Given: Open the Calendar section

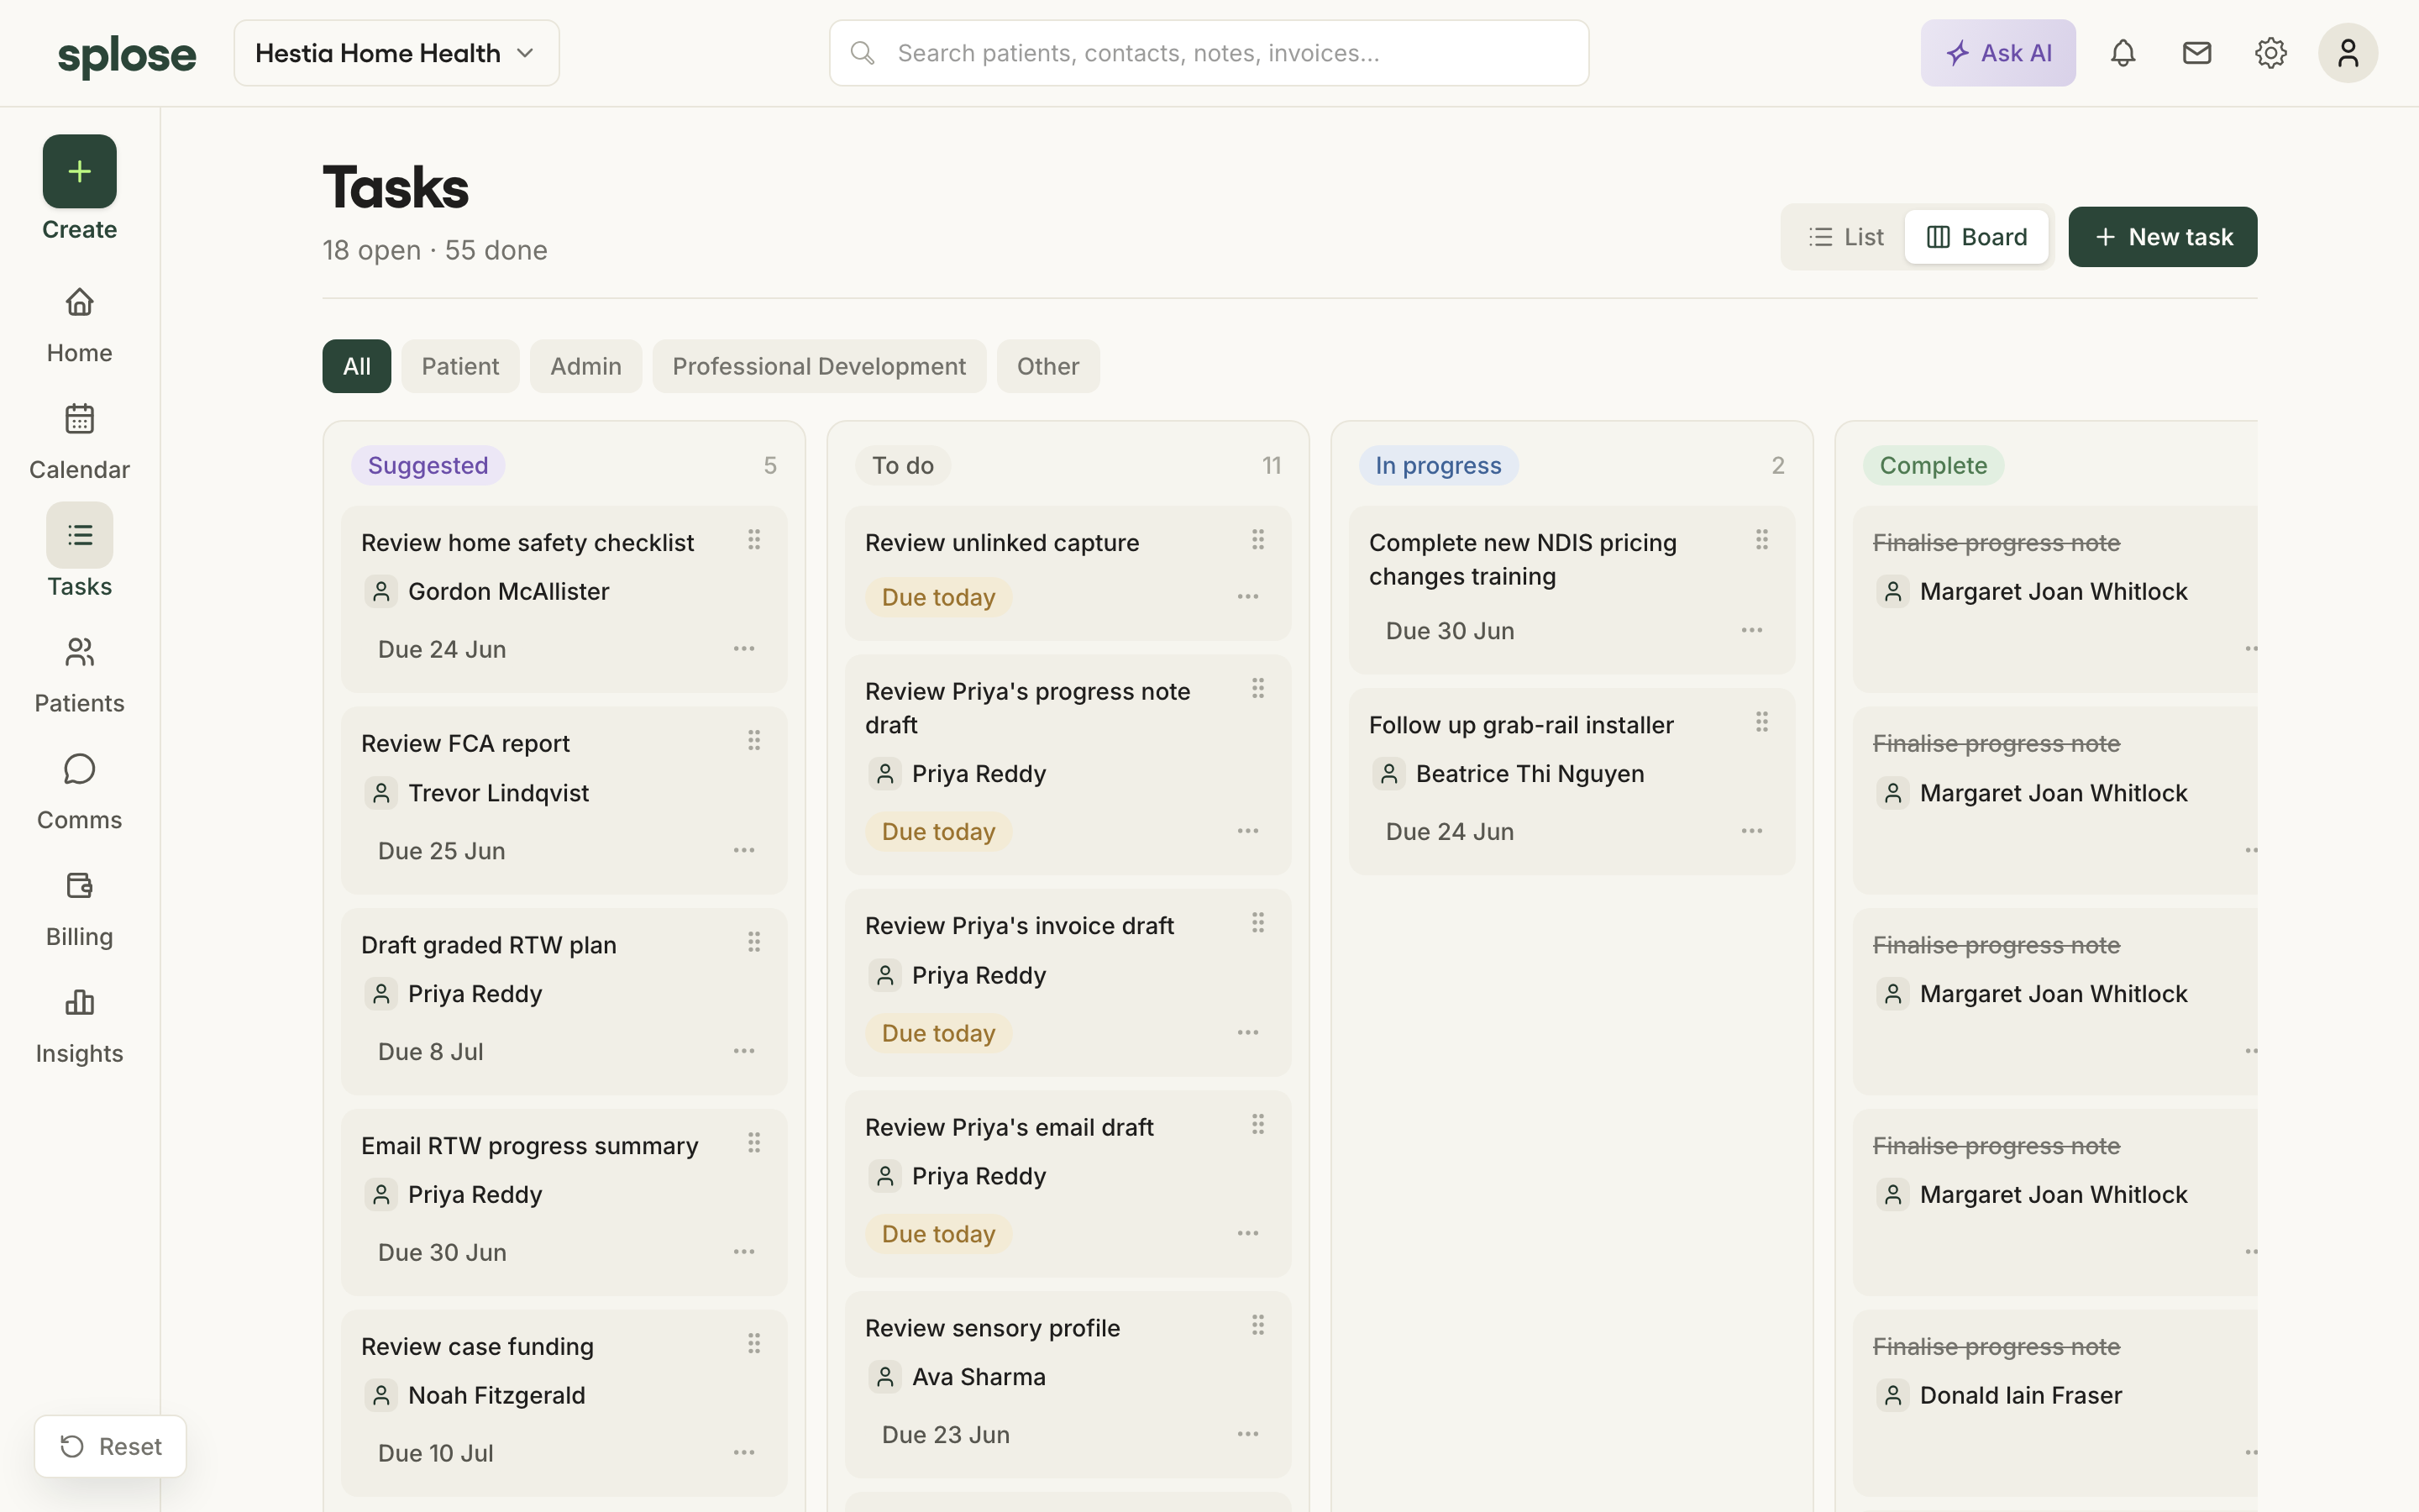Looking at the screenshot, I should click(x=79, y=442).
